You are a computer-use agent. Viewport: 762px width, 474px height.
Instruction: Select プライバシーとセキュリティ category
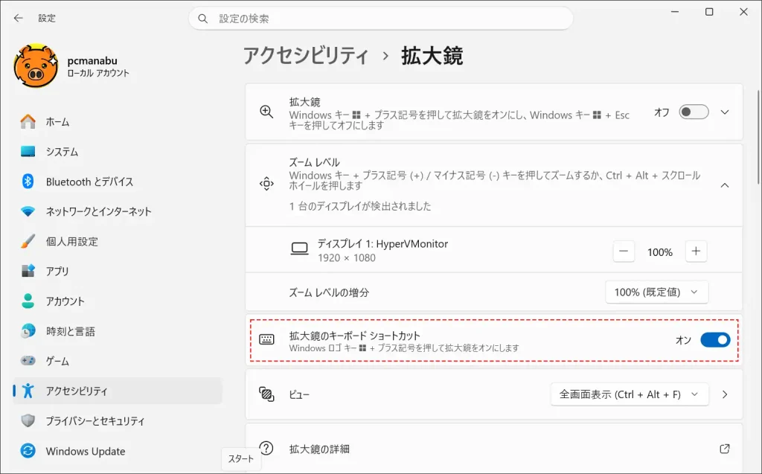[x=118, y=420]
